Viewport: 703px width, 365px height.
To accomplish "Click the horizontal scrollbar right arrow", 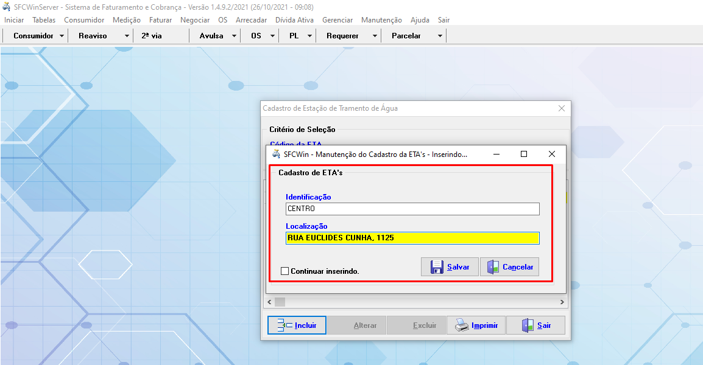I will pyautogui.click(x=562, y=302).
